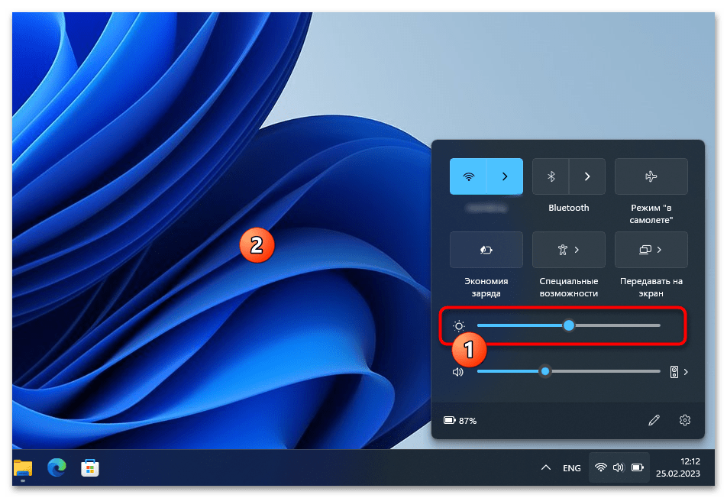Screen dimensions: 727x498
Task: Toggle Bluetooth on in quick settings
Action: (x=551, y=176)
